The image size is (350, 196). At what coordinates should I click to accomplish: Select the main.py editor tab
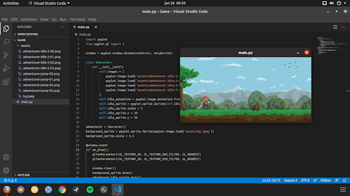pyautogui.click(x=83, y=27)
